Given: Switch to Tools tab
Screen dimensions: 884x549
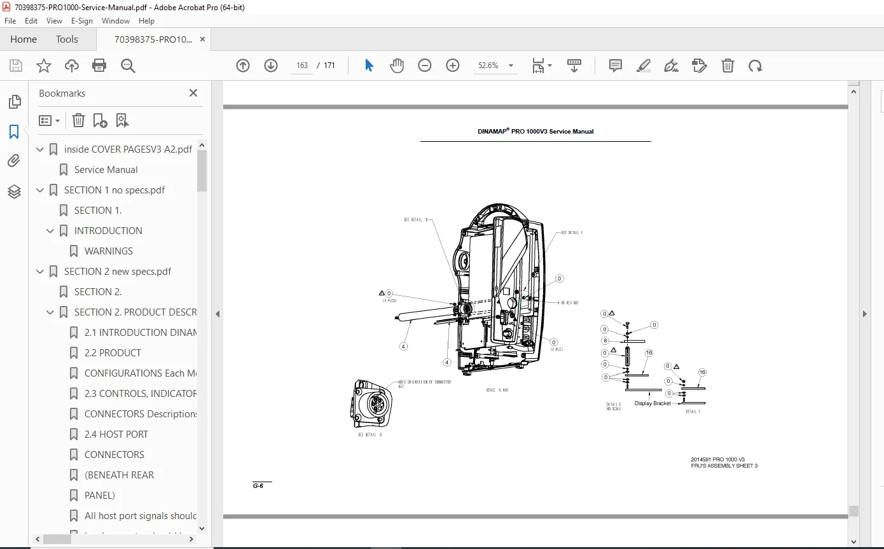Looking at the screenshot, I should pyautogui.click(x=67, y=39).
